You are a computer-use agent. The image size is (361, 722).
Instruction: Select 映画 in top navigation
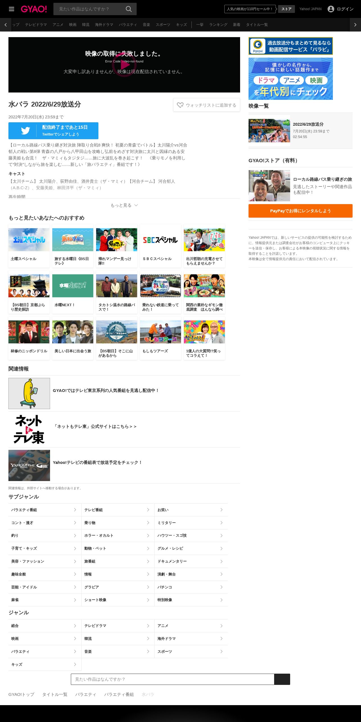tap(73, 25)
